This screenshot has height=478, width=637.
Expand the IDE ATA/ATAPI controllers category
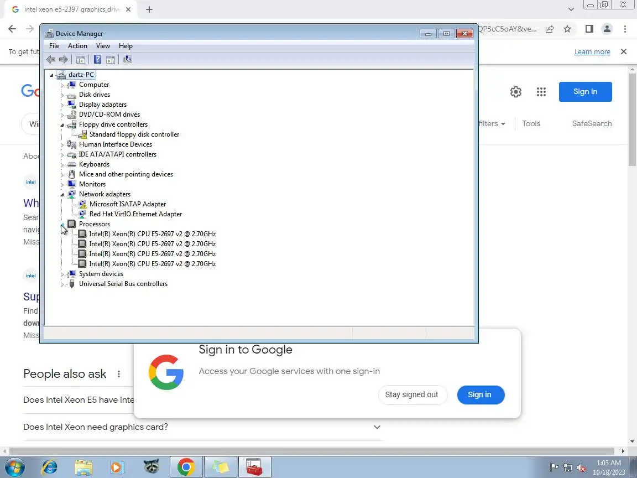pos(62,155)
